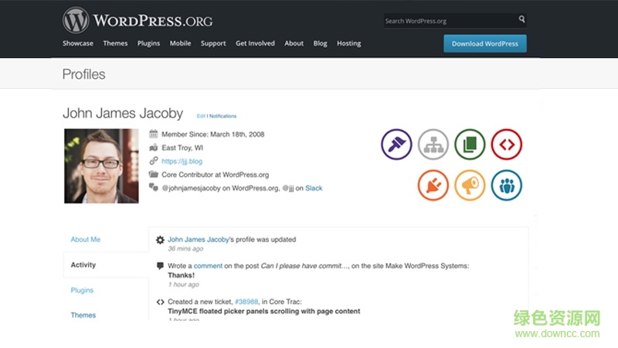Open Get Involved in the navigation
The height and width of the screenshot is (348, 618).
256,43
